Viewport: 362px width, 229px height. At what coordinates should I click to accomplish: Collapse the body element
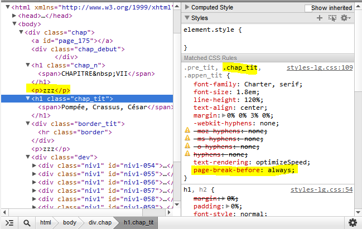coord(15,23)
